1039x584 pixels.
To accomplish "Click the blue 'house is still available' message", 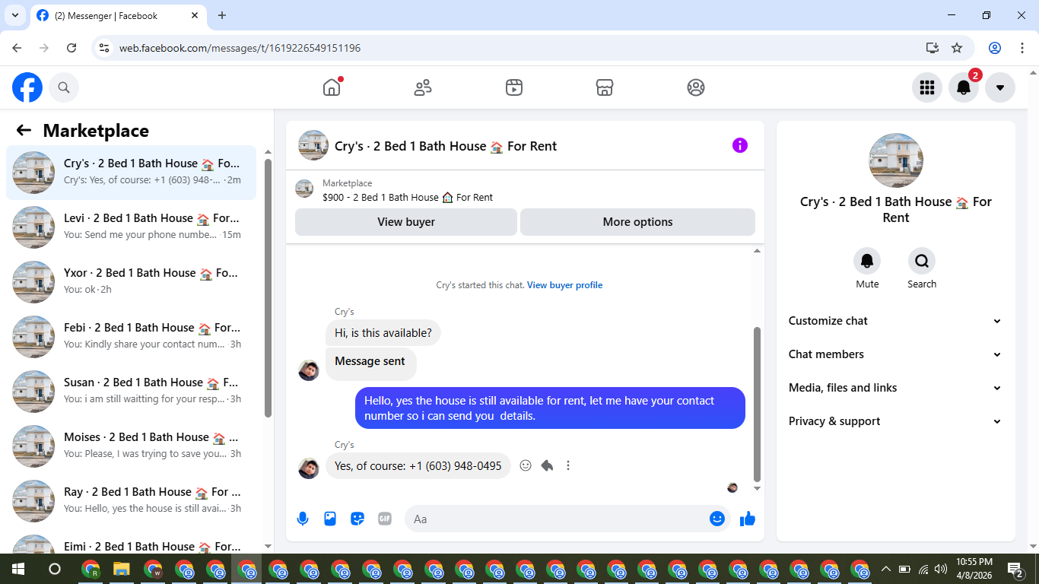I will pos(550,408).
